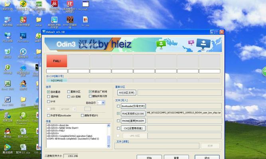Viewport: 266px width, 159px height.
Task: Click PIT[分区文件] button
Action: coord(127,93)
